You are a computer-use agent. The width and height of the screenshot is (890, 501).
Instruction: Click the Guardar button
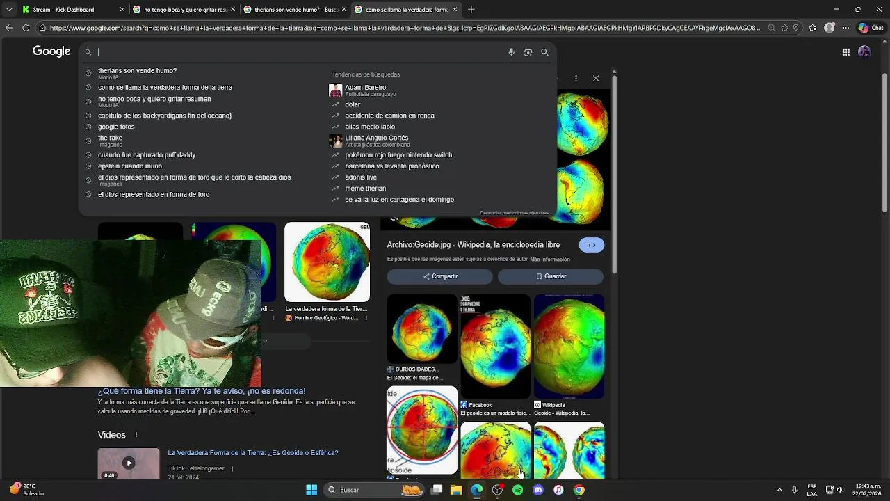[551, 276]
